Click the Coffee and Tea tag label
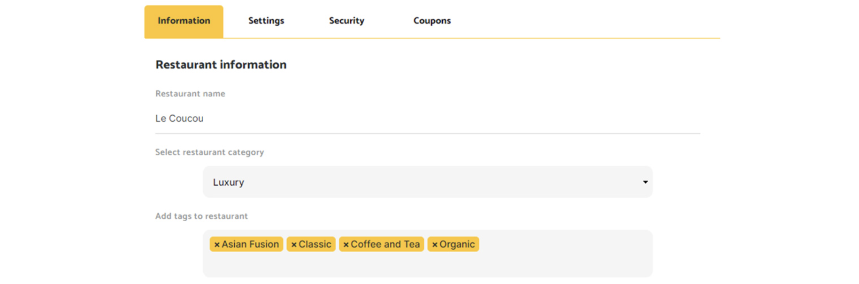Image resolution: width=859 pixels, height=284 pixels. [x=385, y=245]
